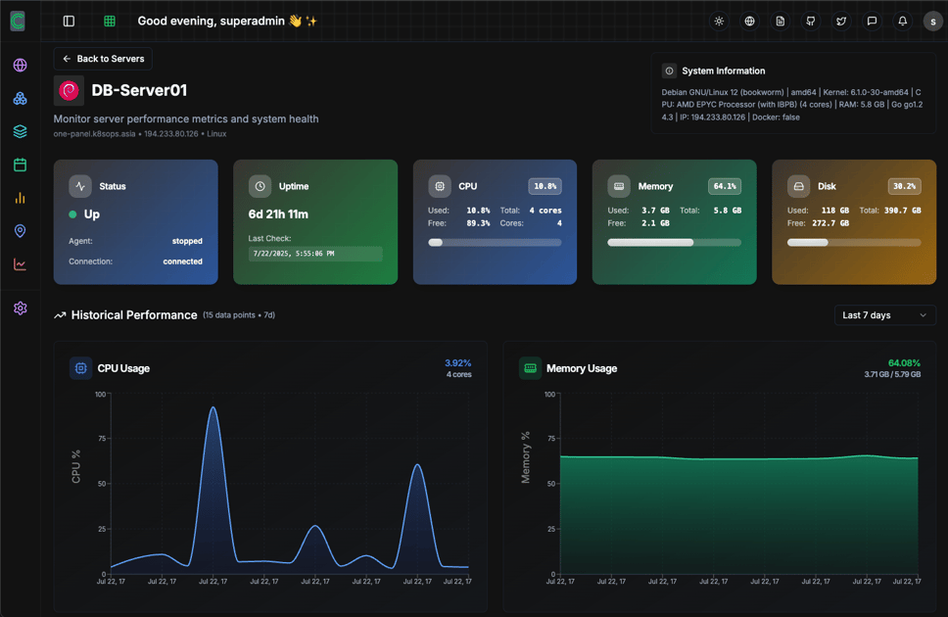Open the line graph sidebar icon
Screen dimensions: 948x617
[20, 264]
